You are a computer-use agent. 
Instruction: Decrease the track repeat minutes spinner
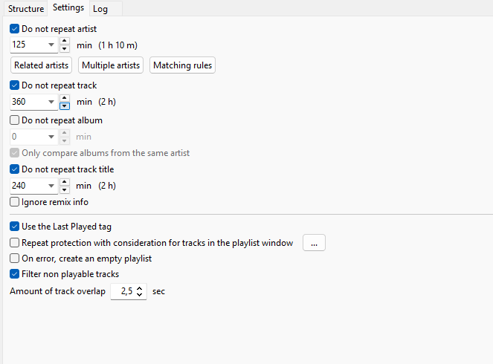click(65, 105)
